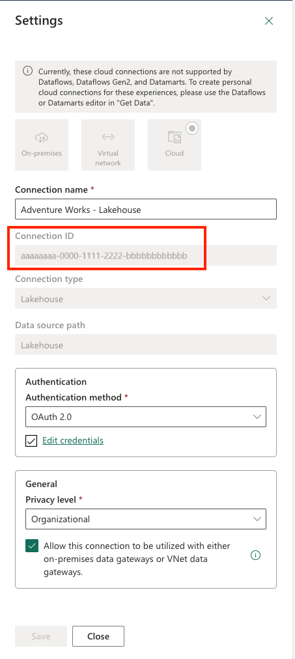The image size is (295, 659).
Task: Click the Close button
Action: pyautogui.click(x=98, y=636)
